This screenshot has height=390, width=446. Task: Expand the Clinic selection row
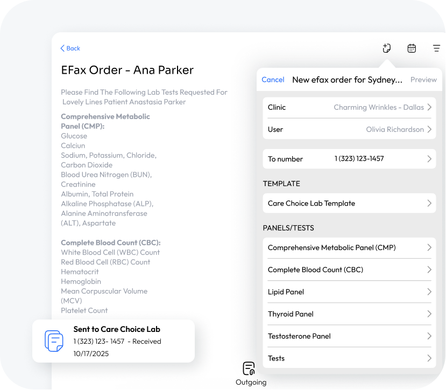(349, 108)
